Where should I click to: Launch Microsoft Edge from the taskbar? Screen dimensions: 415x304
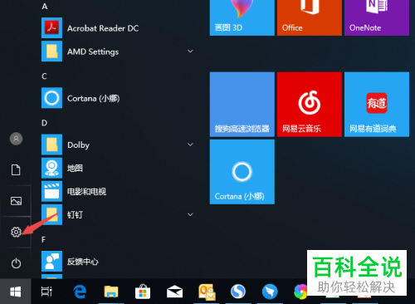[80, 292]
